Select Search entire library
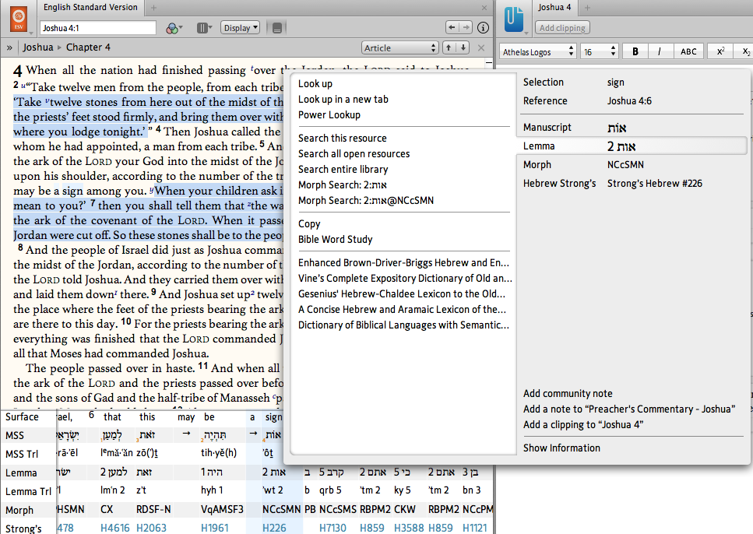This screenshot has height=534, width=753. click(x=343, y=169)
